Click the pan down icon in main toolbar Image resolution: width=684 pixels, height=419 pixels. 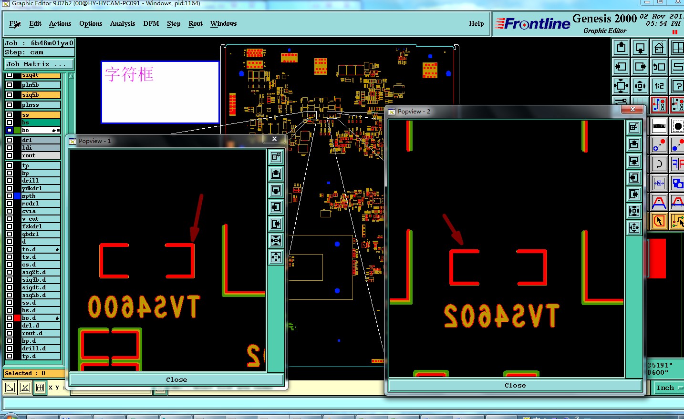640,48
